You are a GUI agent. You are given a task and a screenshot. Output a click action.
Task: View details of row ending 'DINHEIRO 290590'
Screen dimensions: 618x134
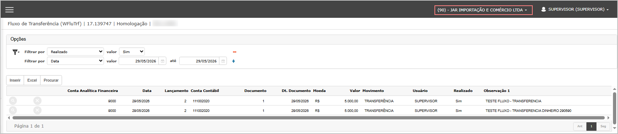[x=13, y=110]
